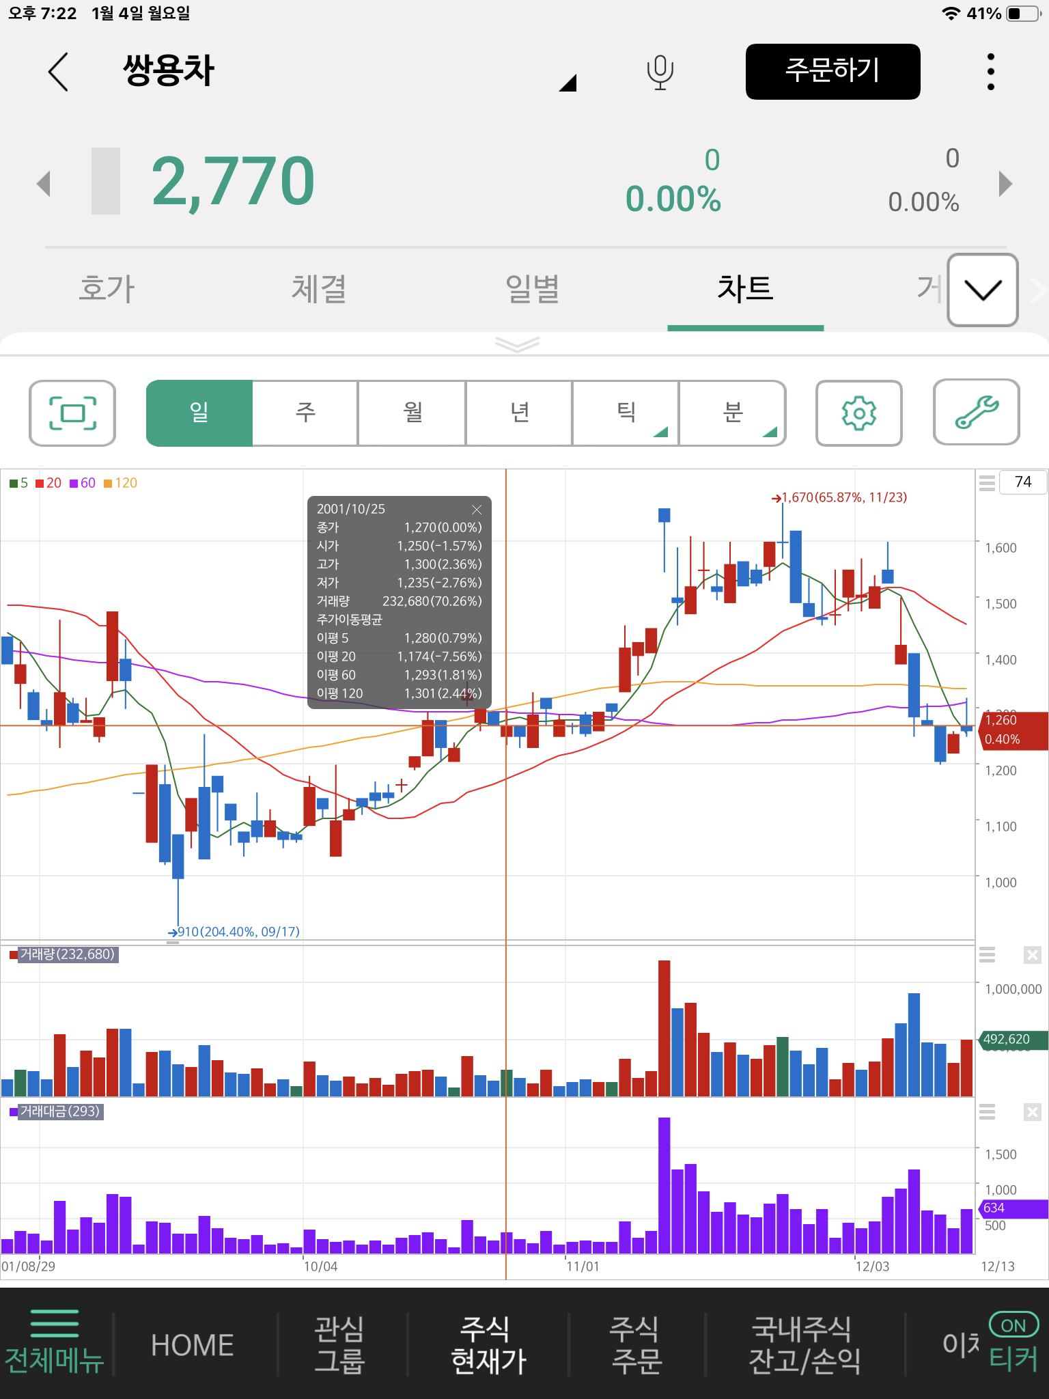Go back with the left chevron arrow
Image resolution: width=1049 pixels, height=1399 pixels.
click(x=59, y=72)
